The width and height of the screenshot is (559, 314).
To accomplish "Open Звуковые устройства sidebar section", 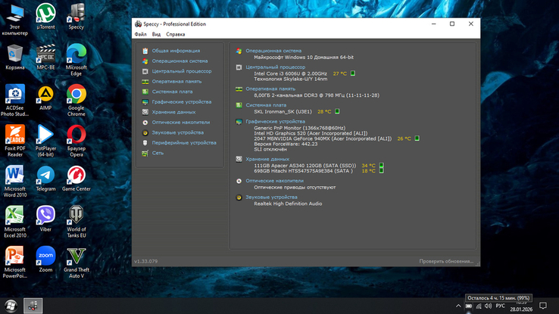I will coord(177,132).
